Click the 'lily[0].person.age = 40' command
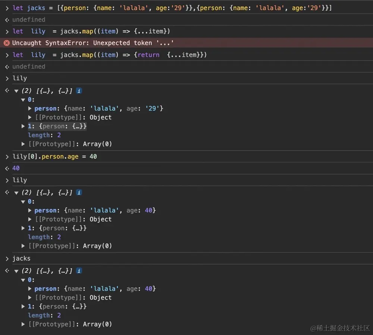Image resolution: width=373 pixels, height=335 pixels. pyautogui.click(x=55, y=157)
